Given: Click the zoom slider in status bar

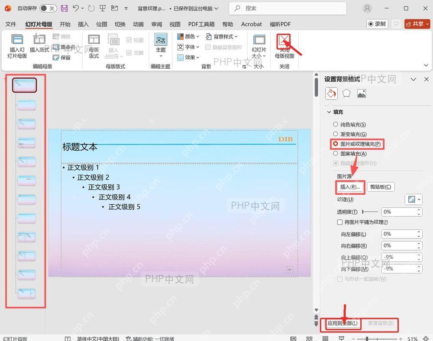Looking at the screenshot, I should tap(377, 339).
